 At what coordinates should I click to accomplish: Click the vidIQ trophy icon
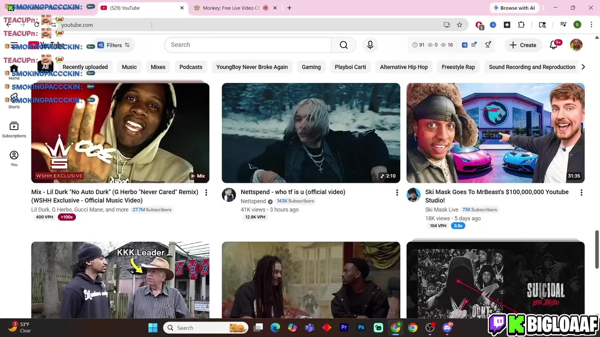[488, 45]
